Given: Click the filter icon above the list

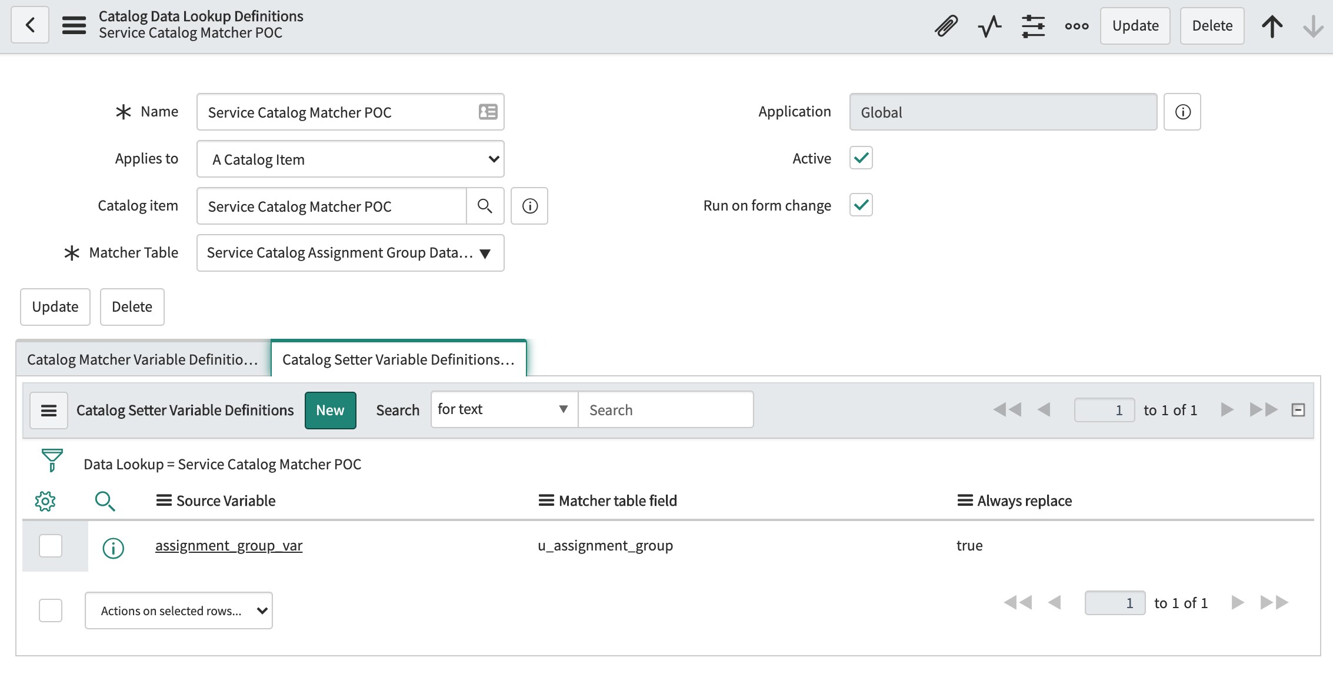Looking at the screenshot, I should pyautogui.click(x=52, y=461).
